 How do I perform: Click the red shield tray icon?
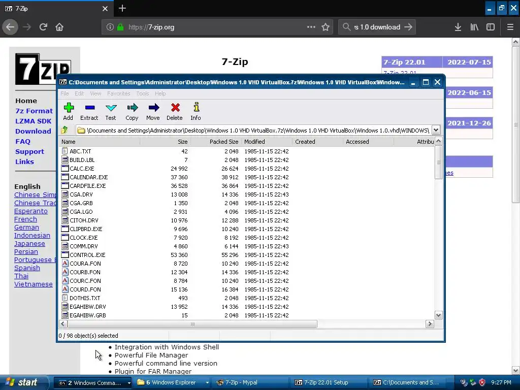[482, 382]
